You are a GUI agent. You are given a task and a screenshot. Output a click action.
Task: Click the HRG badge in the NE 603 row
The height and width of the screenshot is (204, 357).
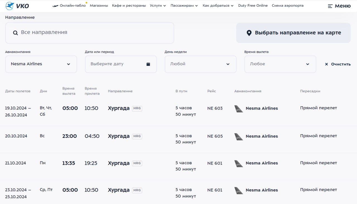tap(137, 108)
